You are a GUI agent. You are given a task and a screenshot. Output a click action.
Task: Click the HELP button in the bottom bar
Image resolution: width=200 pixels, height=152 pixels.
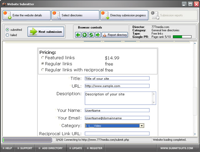7,148
